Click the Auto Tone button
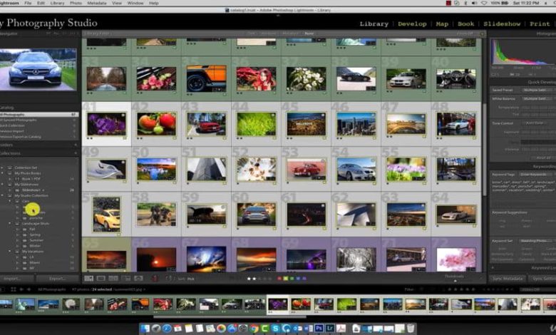The image size is (556, 335). click(x=535, y=123)
